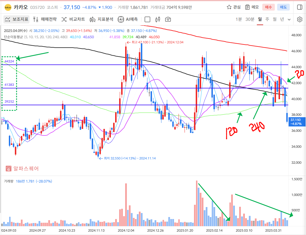Image resolution: width=306 pixels, height=235 pixels.
Task: Open chart settings gear icon
Action: tap(299, 19)
